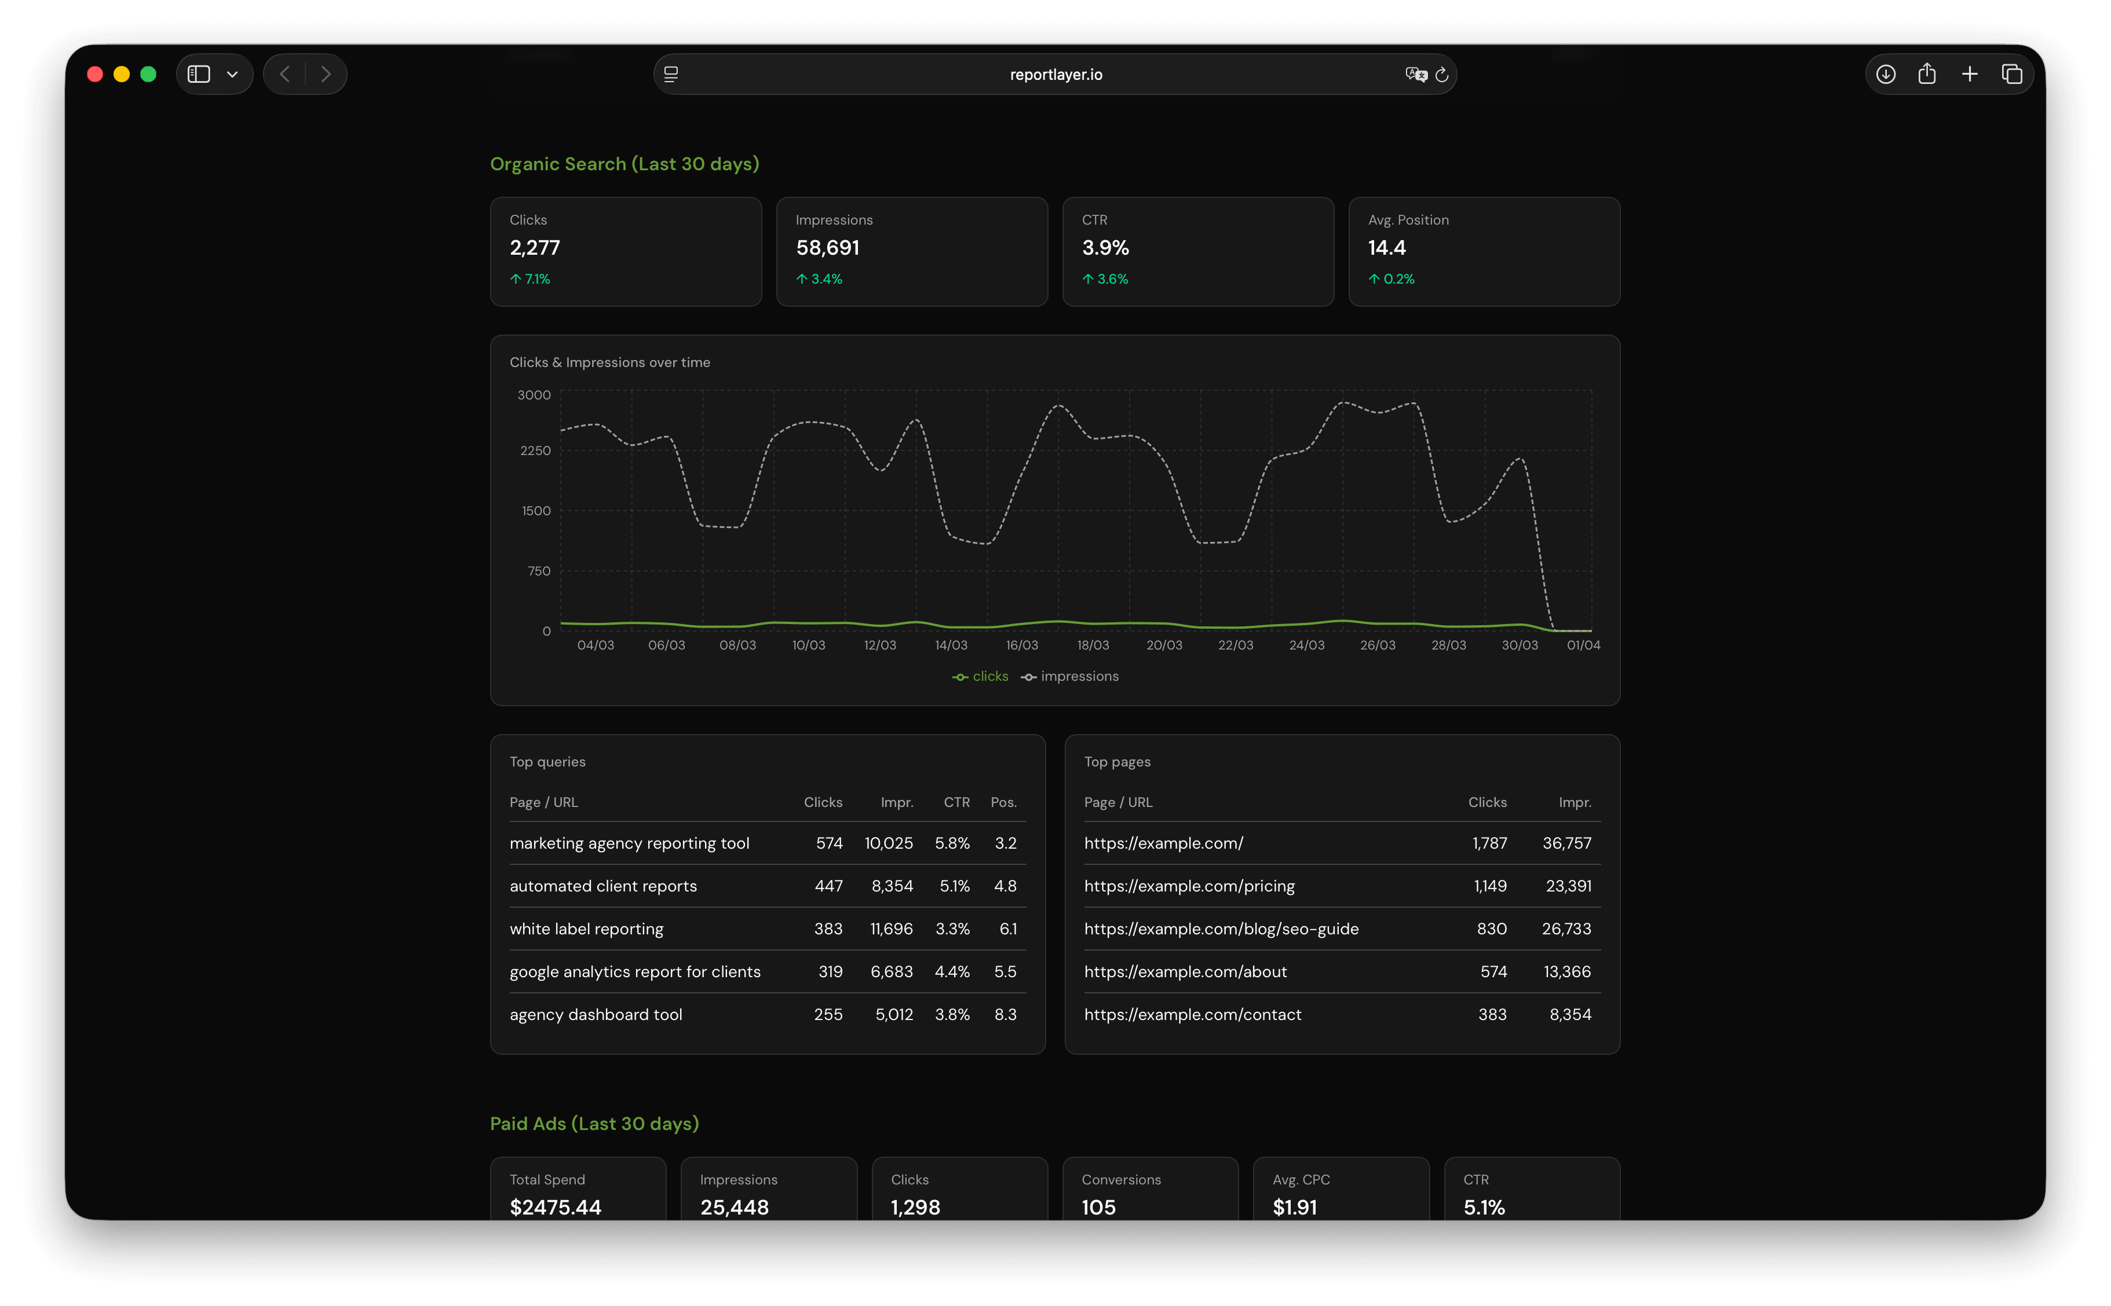Go back with the left arrow
This screenshot has width=2111, height=1306.
click(285, 74)
